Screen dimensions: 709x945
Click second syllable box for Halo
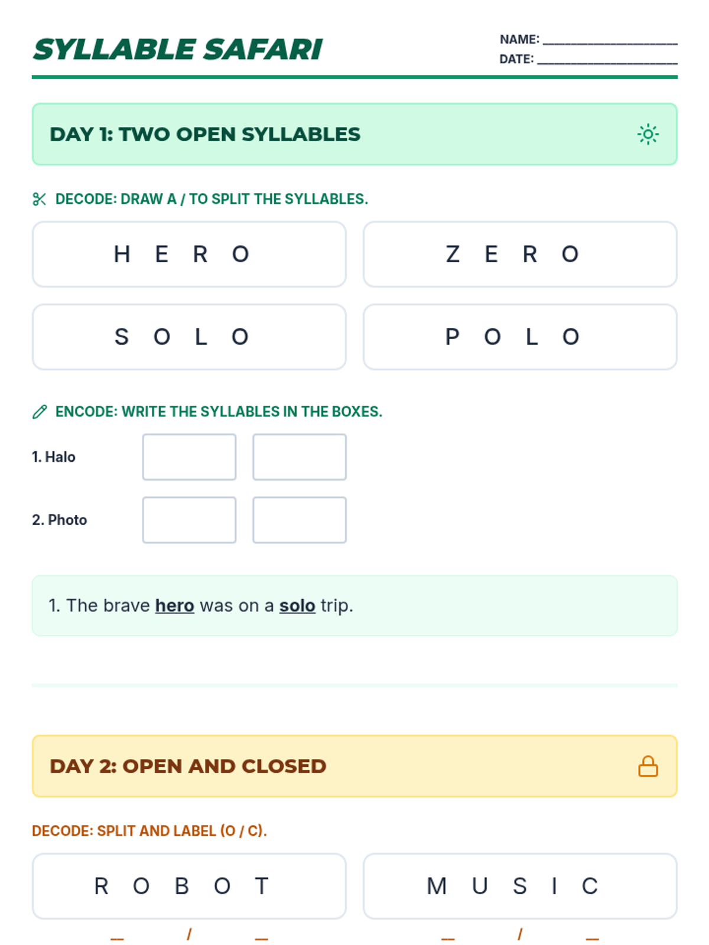pos(300,457)
